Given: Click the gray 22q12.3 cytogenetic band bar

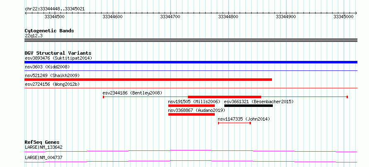Looking at the screenshot, I should pos(191,40).
